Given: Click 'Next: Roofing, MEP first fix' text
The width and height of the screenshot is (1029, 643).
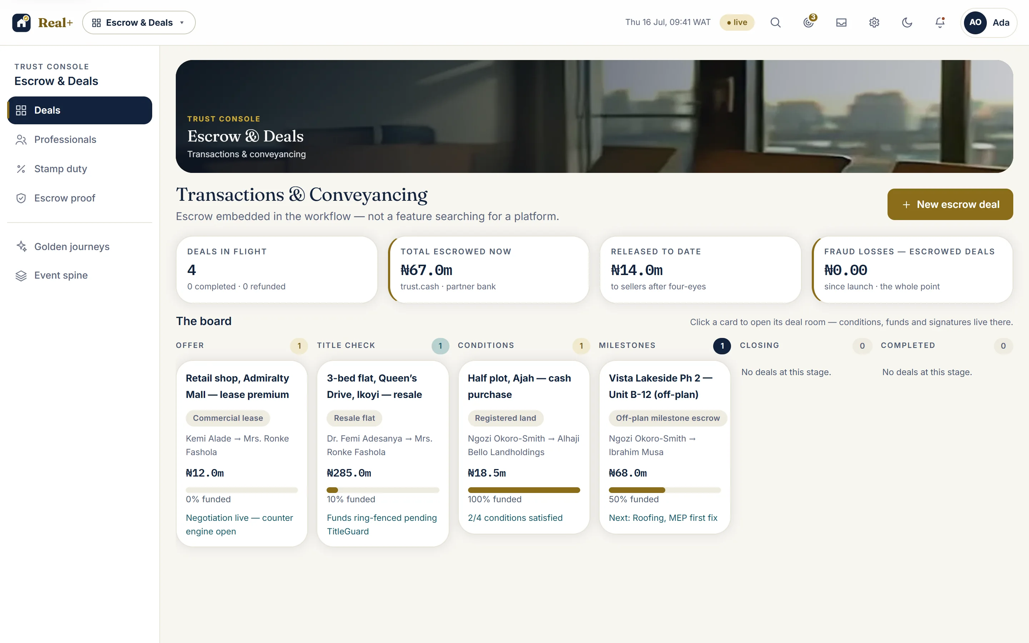Looking at the screenshot, I should tap(663, 518).
